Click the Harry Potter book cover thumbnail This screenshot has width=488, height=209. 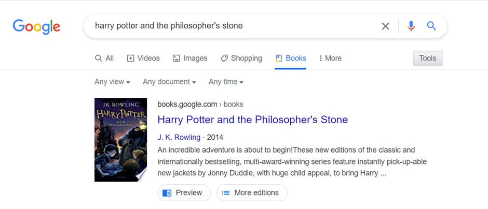point(120,140)
